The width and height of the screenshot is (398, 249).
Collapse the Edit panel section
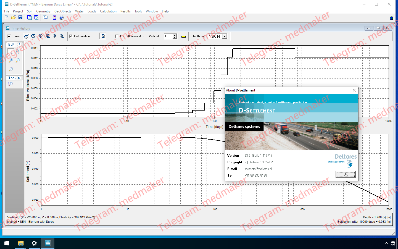click(19, 44)
